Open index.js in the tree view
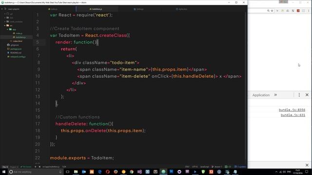The image size is (312, 175). pos(18,34)
